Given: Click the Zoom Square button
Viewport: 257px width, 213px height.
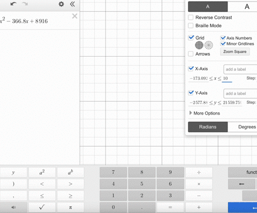Looking at the screenshot, I should 235,51.
